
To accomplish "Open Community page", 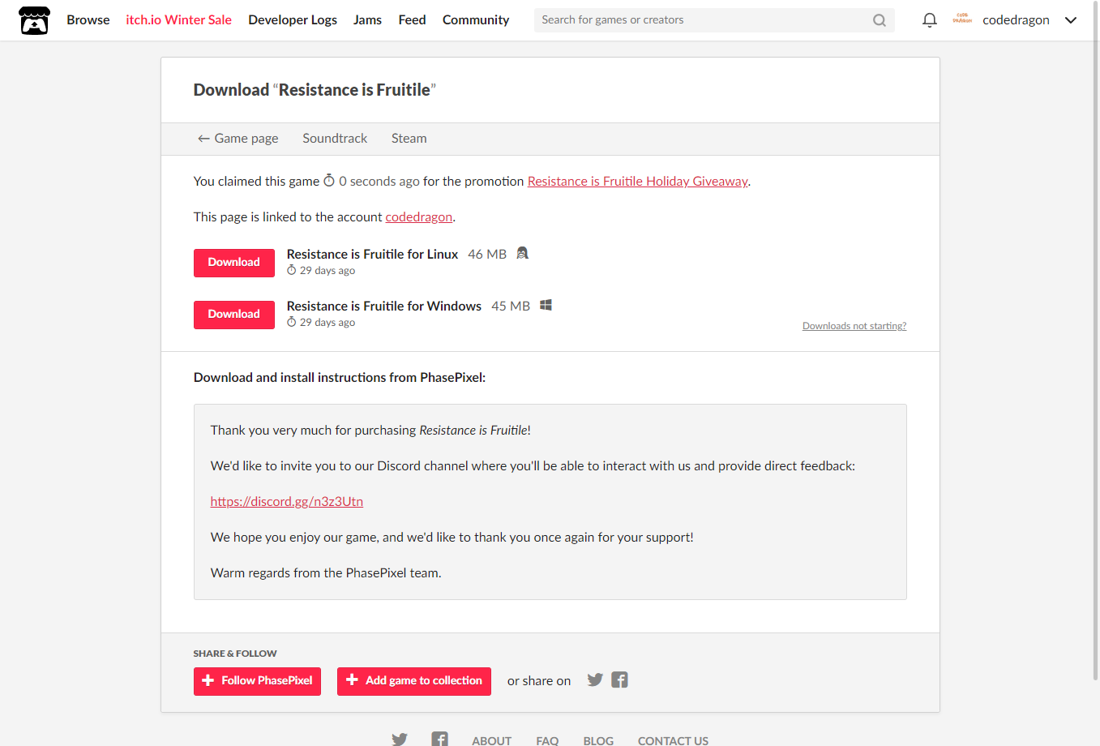I will [476, 19].
